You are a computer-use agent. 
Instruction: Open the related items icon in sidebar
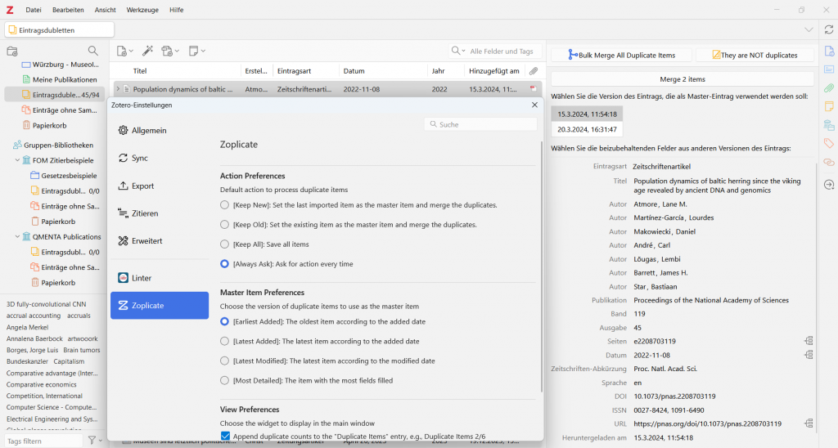[829, 162]
